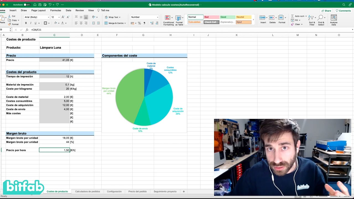Screen dimensions: 354x199
Task: Apply comma style format
Action: (144, 23)
